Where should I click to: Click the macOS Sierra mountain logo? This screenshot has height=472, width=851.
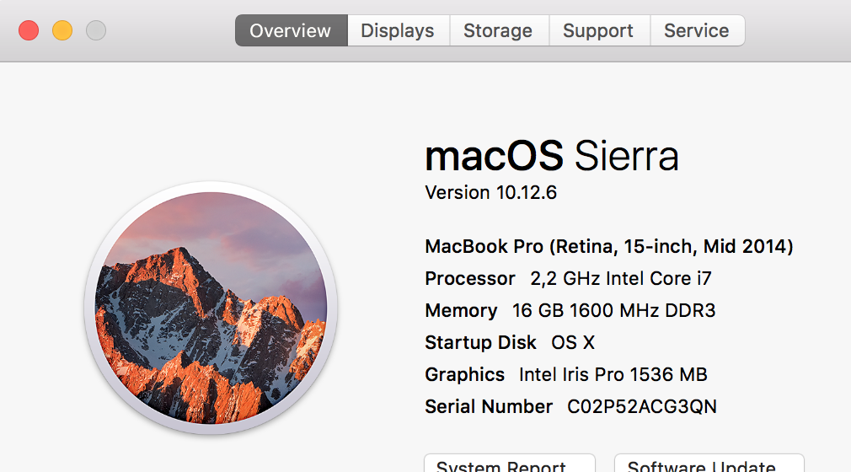click(211, 308)
